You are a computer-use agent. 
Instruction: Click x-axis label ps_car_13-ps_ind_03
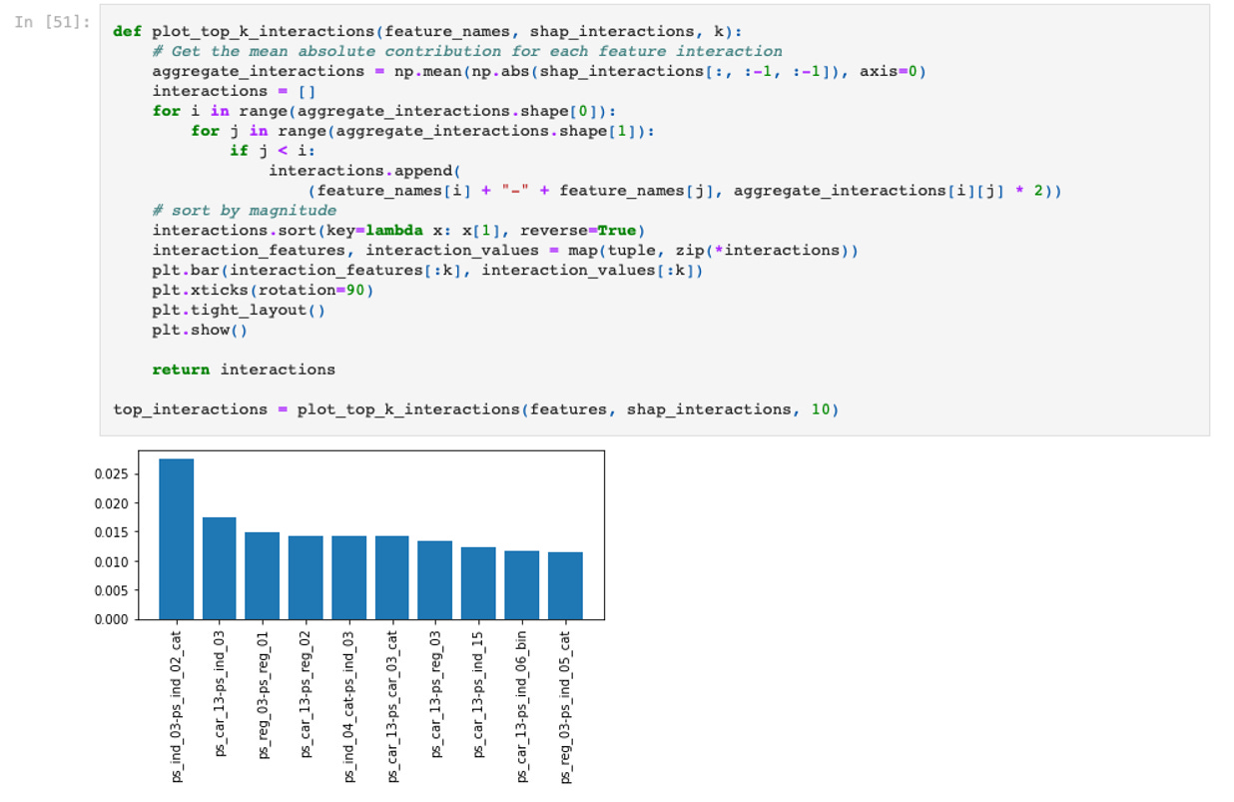coord(220,693)
